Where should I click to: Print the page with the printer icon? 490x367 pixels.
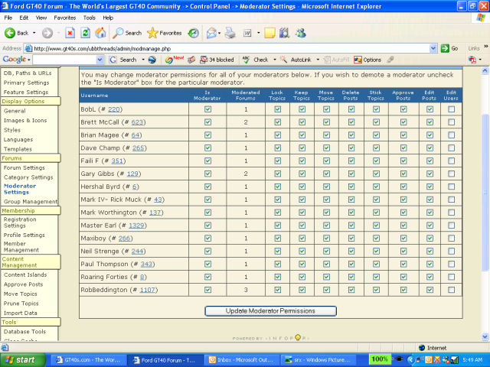click(x=230, y=33)
